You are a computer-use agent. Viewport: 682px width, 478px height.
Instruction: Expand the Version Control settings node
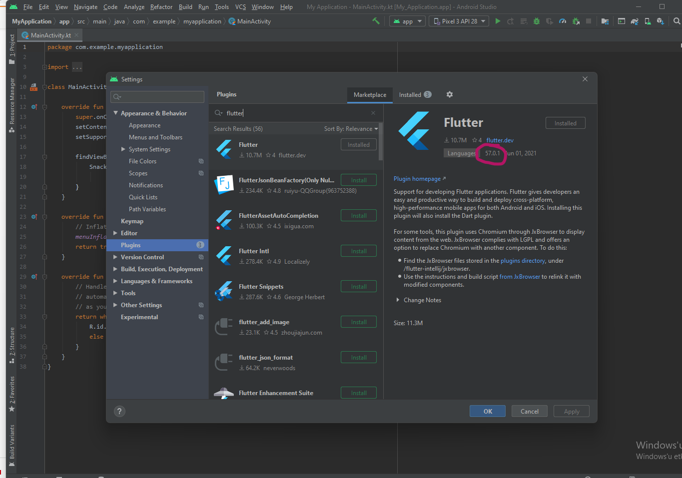click(x=116, y=257)
